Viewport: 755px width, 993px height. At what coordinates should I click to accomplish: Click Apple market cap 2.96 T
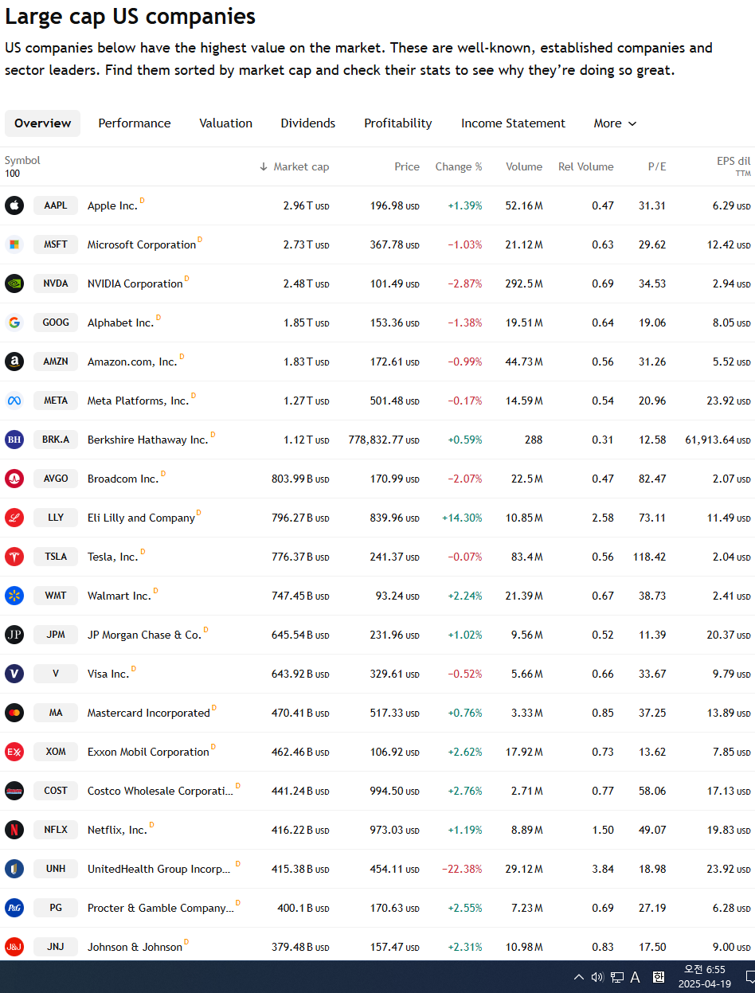(x=306, y=205)
